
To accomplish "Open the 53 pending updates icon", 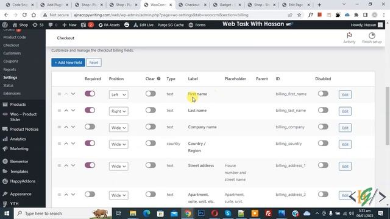I will (38, 25).
